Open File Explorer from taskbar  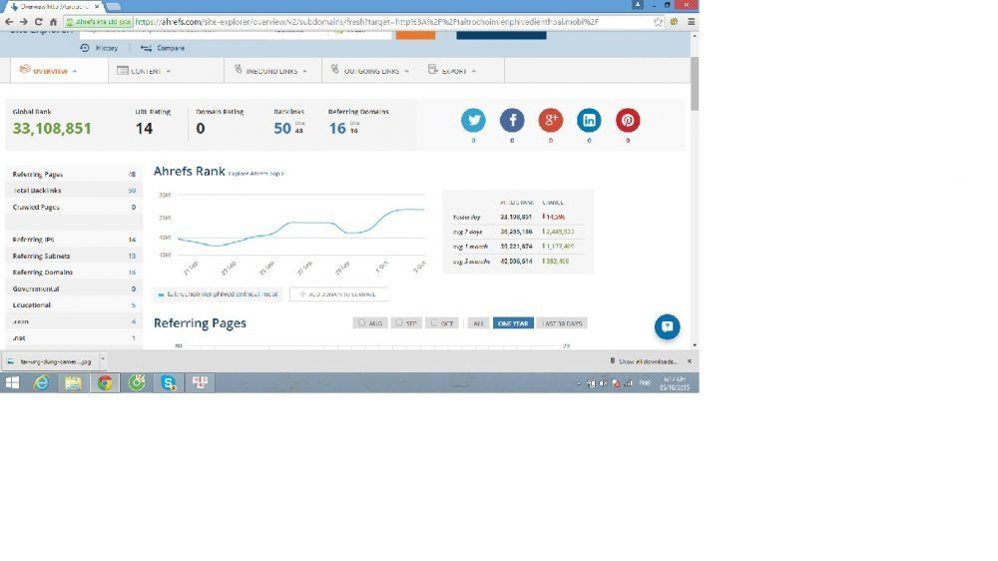(73, 382)
